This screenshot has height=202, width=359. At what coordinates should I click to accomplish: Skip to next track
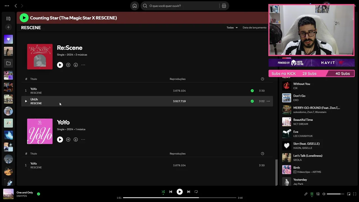pyautogui.click(x=188, y=192)
